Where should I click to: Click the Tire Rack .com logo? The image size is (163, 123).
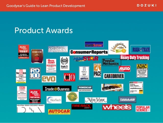coord(82,107)
